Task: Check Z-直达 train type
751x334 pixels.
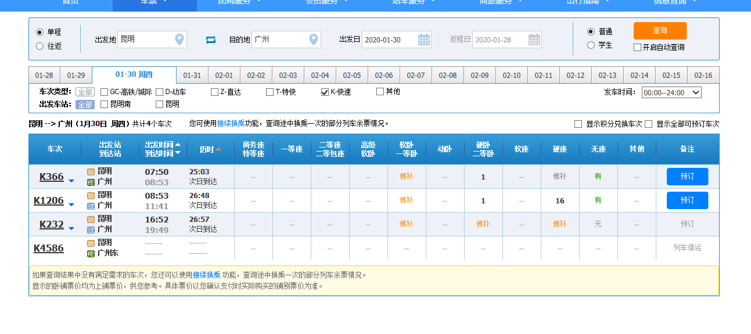Action: click(x=214, y=92)
